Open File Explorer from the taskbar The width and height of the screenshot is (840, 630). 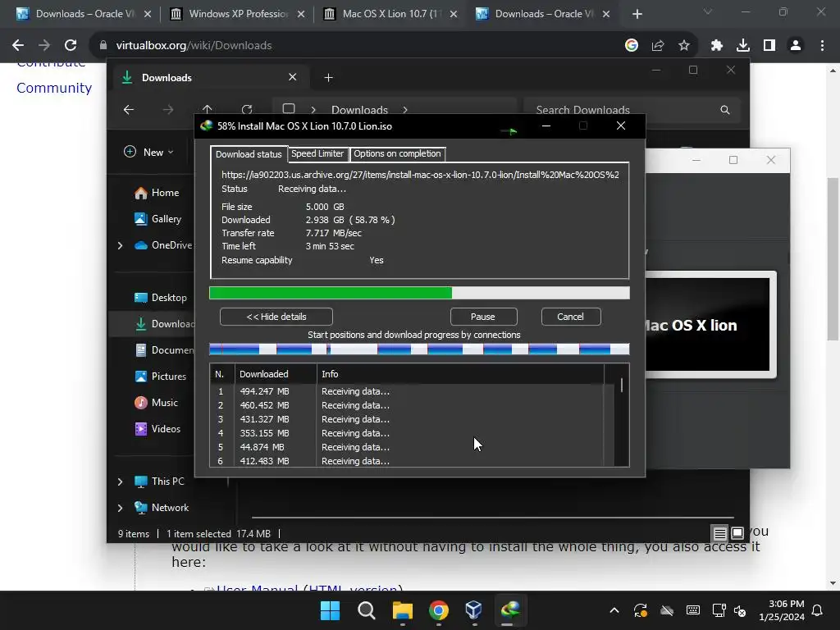pyautogui.click(x=402, y=610)
